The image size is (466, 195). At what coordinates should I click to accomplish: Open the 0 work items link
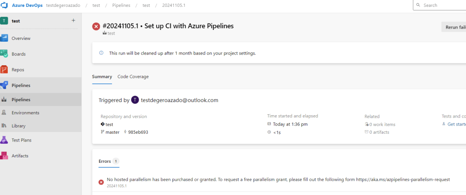pyautogui.click(x=382, y=124)
